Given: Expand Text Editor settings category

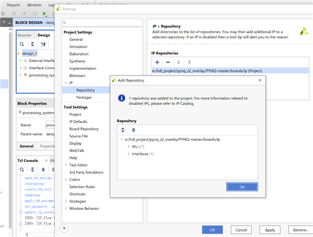Looking at the screenshot, I should click(66, 165).
